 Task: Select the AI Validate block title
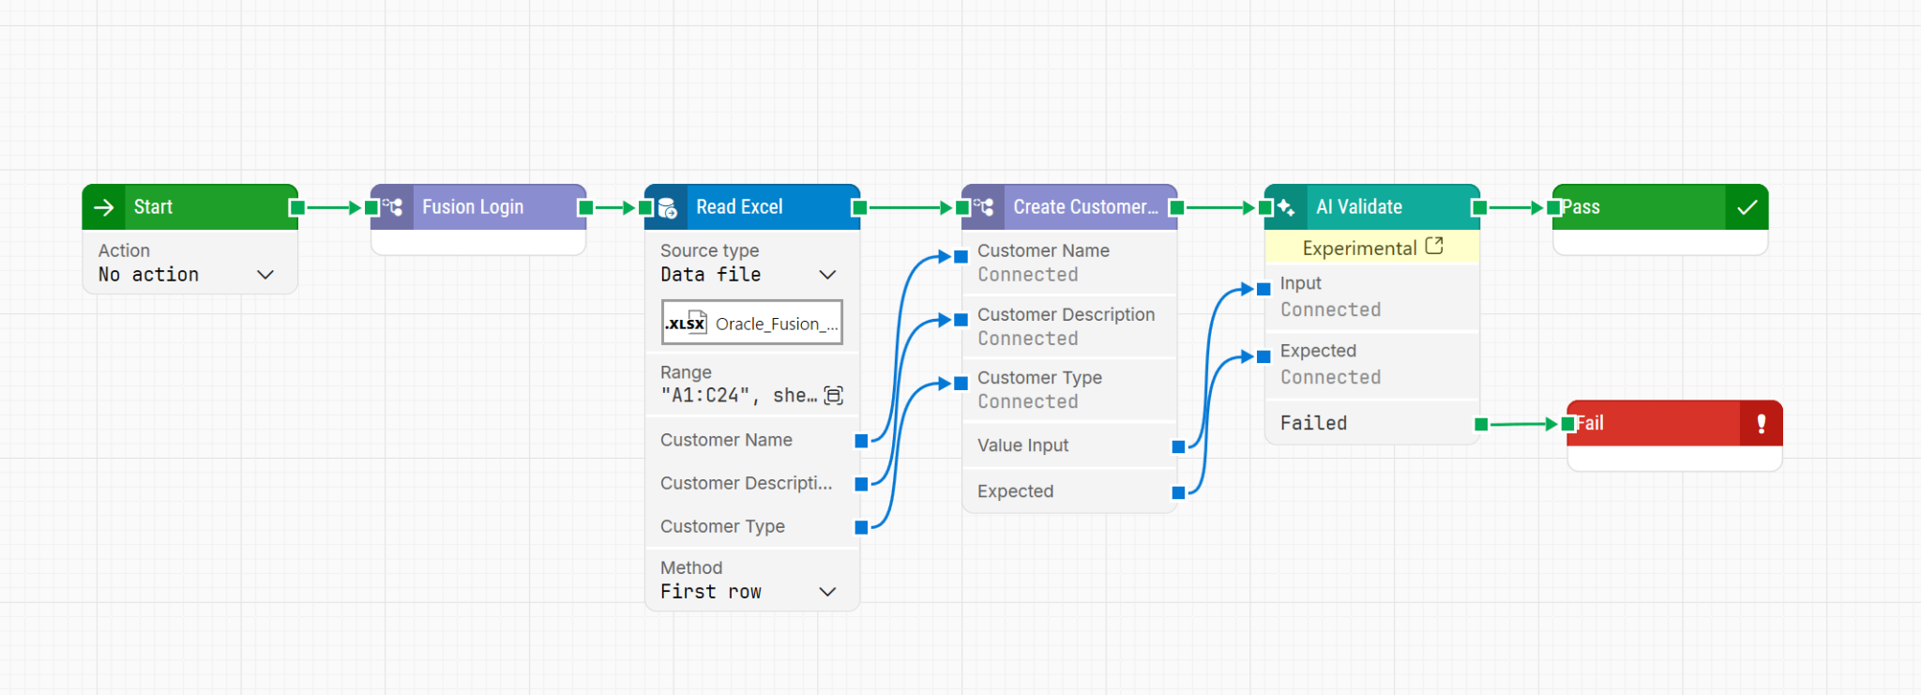(1358, 207)
